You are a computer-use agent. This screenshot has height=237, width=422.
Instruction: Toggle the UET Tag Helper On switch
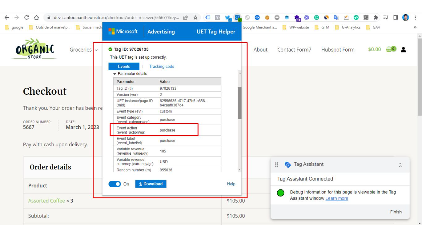[115, 184]
